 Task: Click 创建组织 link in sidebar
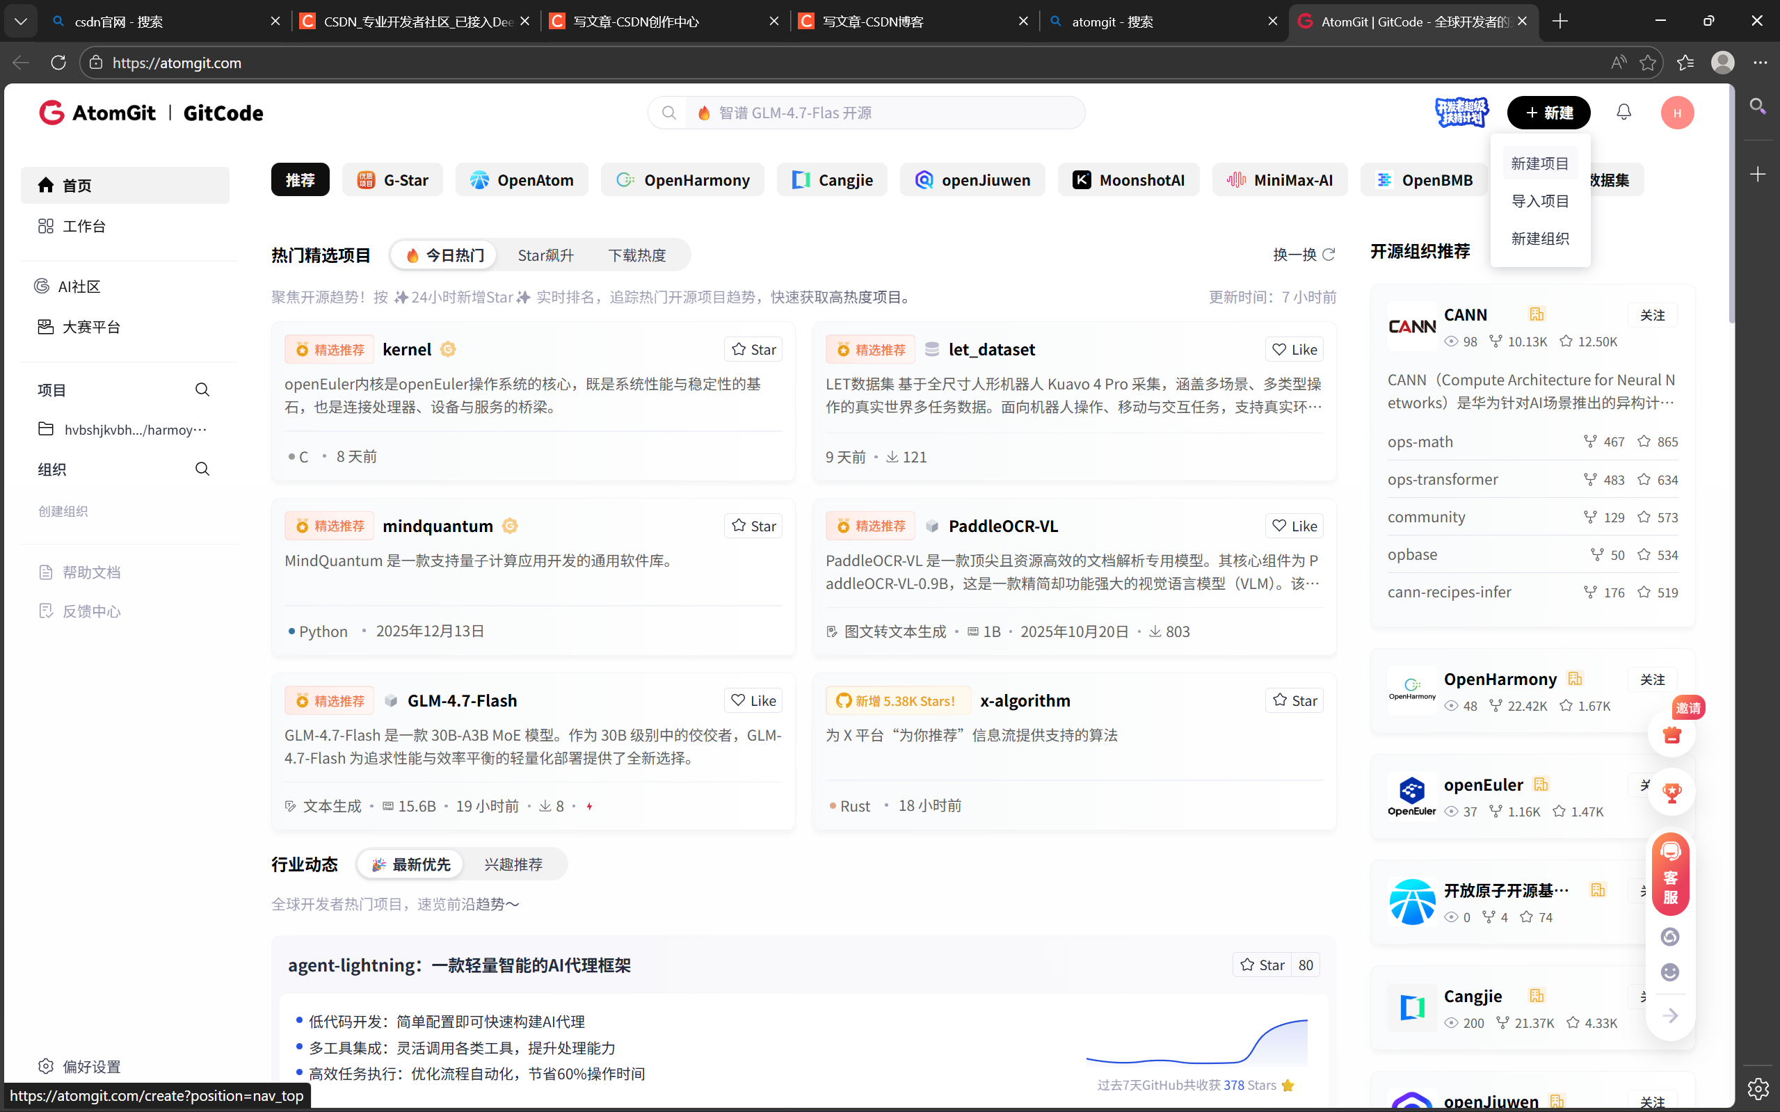[x=63, y=511]
